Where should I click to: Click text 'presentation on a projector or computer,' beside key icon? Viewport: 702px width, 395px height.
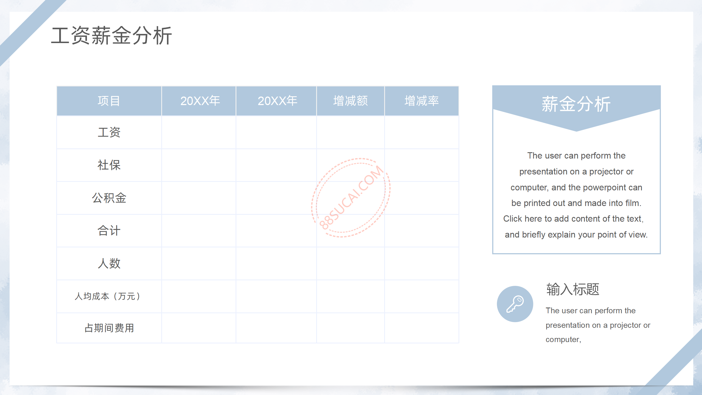pos(598,332)
